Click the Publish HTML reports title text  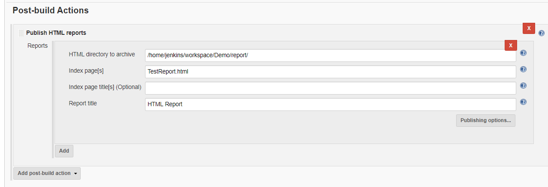56,33
